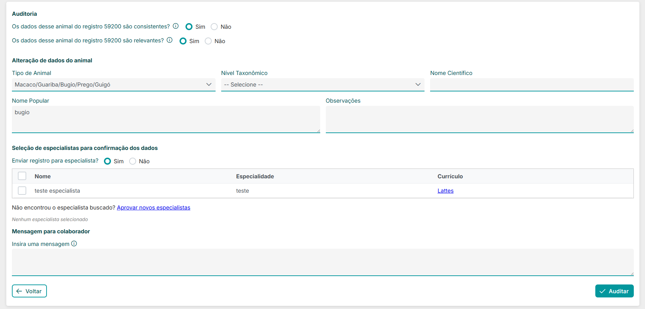Select 'Não' for data relevance question
Viewport: 645px width, 309px height.
coord(208,41)
